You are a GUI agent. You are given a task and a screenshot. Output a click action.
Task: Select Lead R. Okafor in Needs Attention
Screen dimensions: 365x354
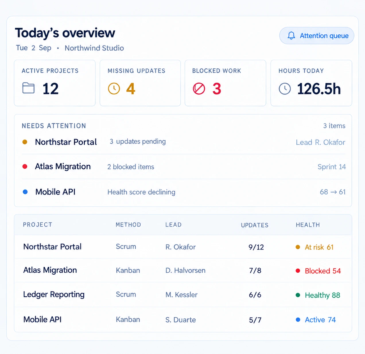coord(321,142)
